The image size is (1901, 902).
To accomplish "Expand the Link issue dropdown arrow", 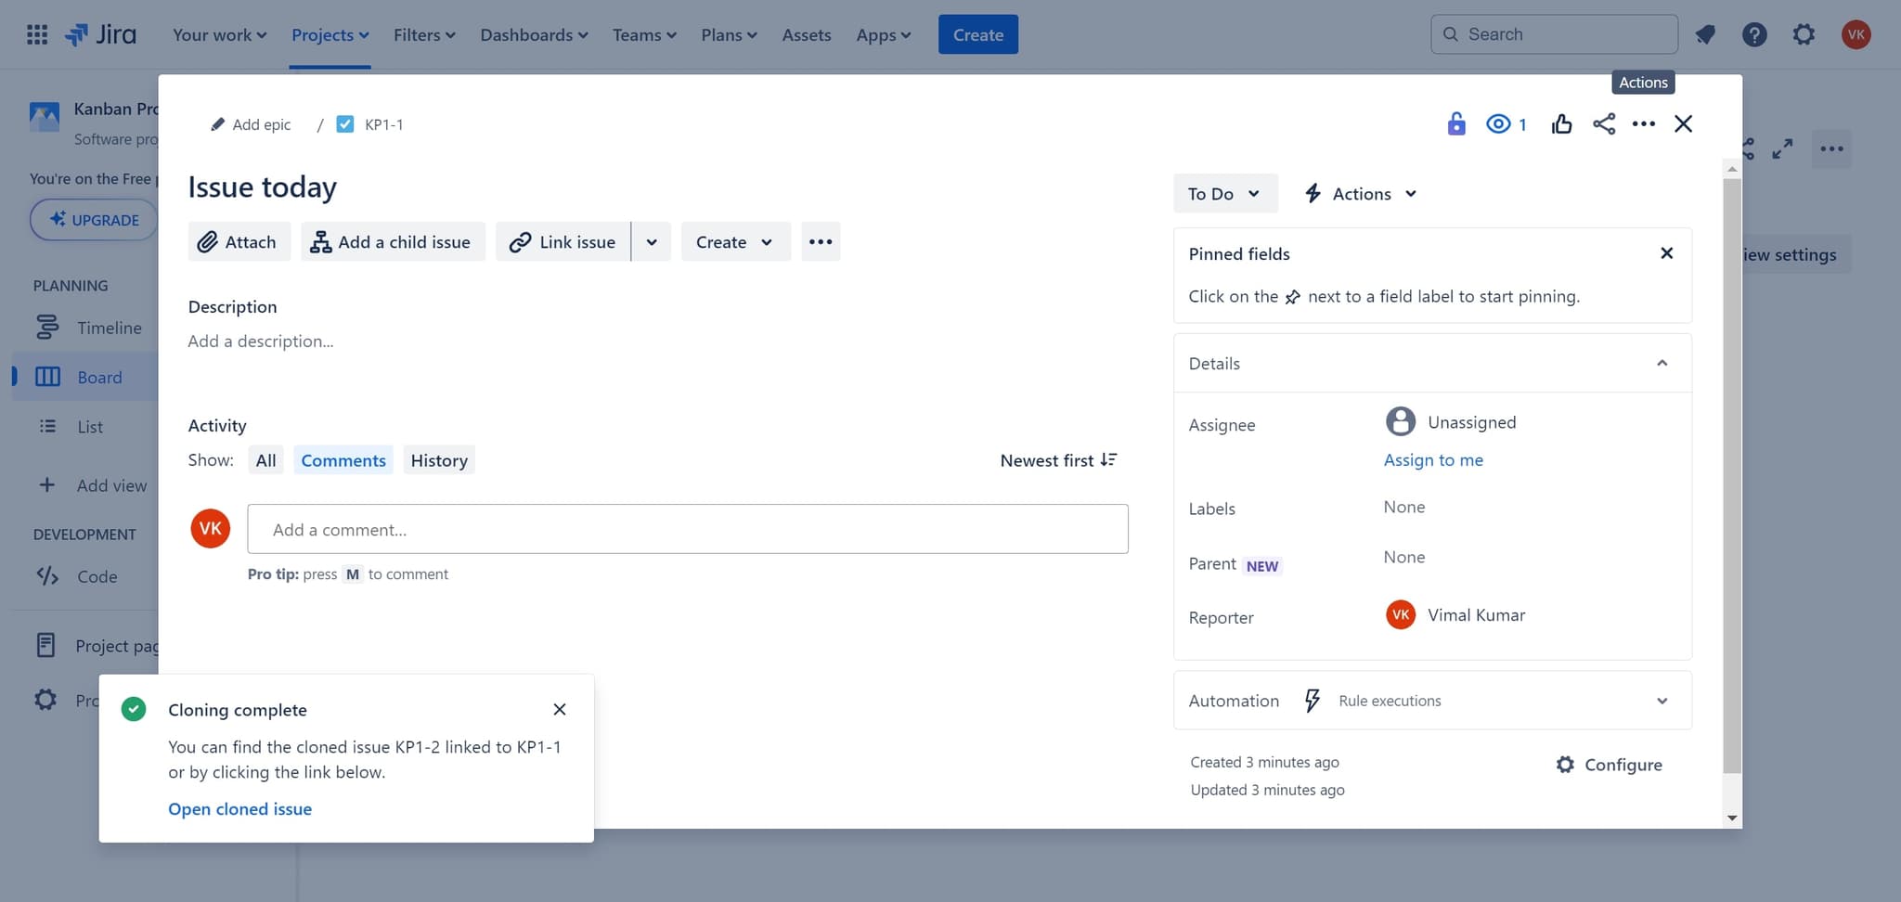I will pyautogui.click(x=652, y=241).
